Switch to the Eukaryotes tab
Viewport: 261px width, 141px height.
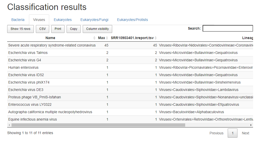click(62, 20)
